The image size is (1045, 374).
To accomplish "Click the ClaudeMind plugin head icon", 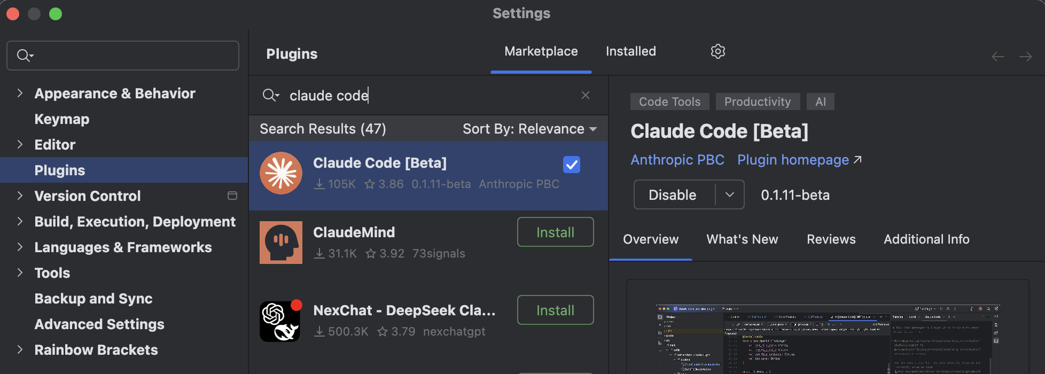I will point(281,243).
